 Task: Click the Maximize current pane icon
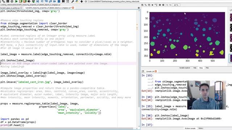click(63, 1)
